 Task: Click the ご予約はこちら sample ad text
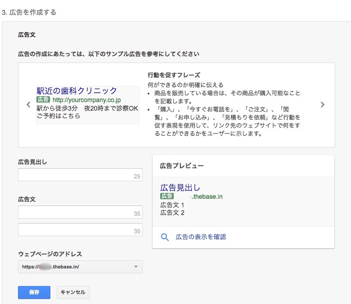[58, 116]
